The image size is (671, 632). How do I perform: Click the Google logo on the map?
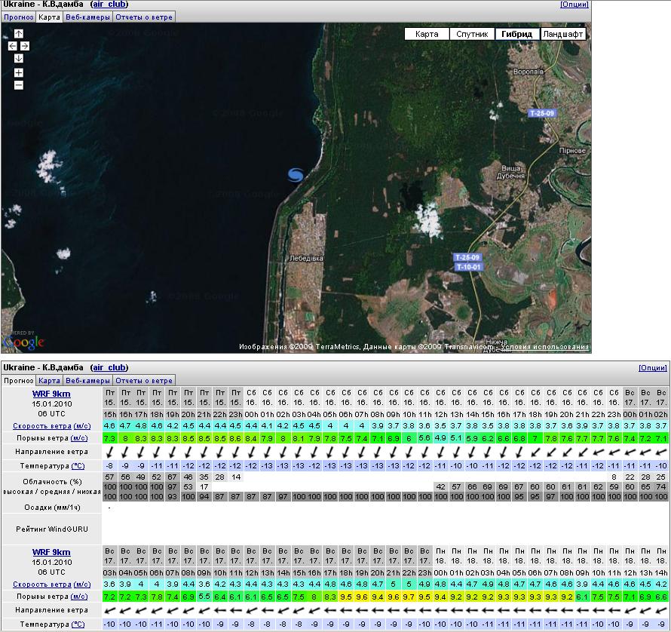pyautogui.click(x=23, y=343)
